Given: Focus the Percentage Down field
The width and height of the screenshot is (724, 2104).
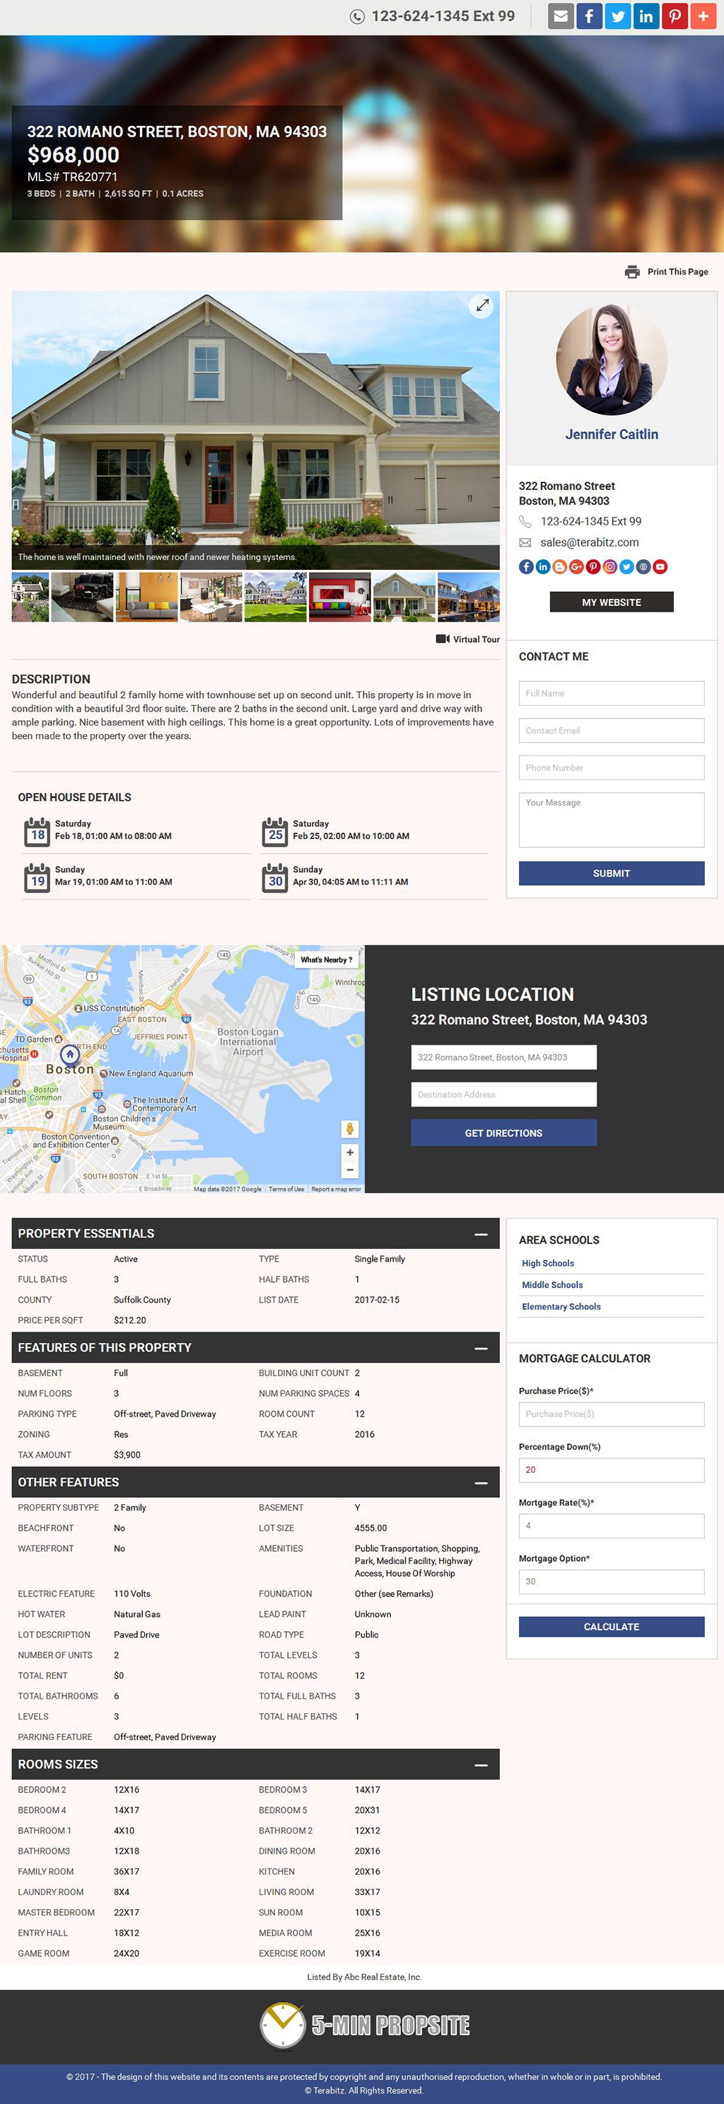Looking at the screenshot, I should point(612,1470).
